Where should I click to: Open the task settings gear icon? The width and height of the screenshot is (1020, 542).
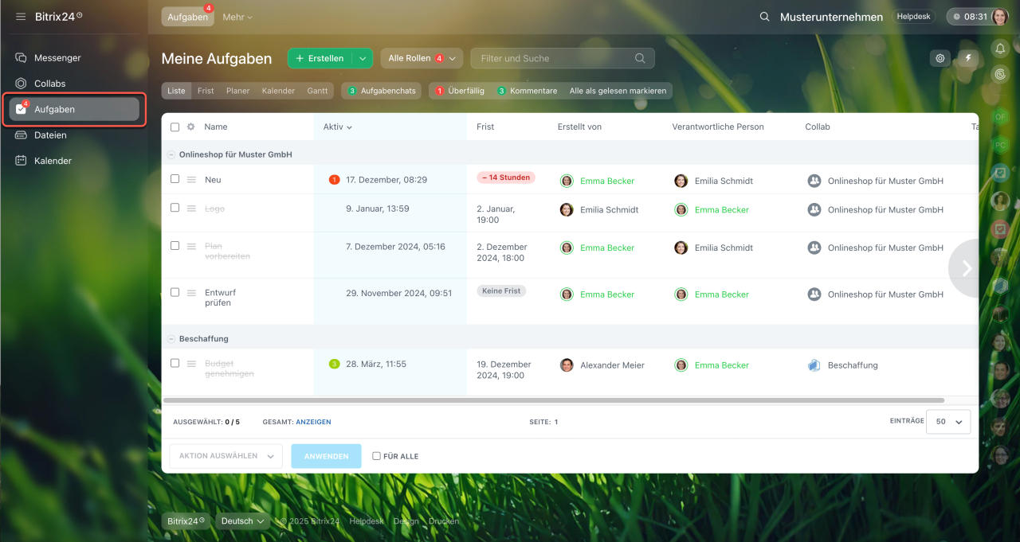tap(940, 58)
